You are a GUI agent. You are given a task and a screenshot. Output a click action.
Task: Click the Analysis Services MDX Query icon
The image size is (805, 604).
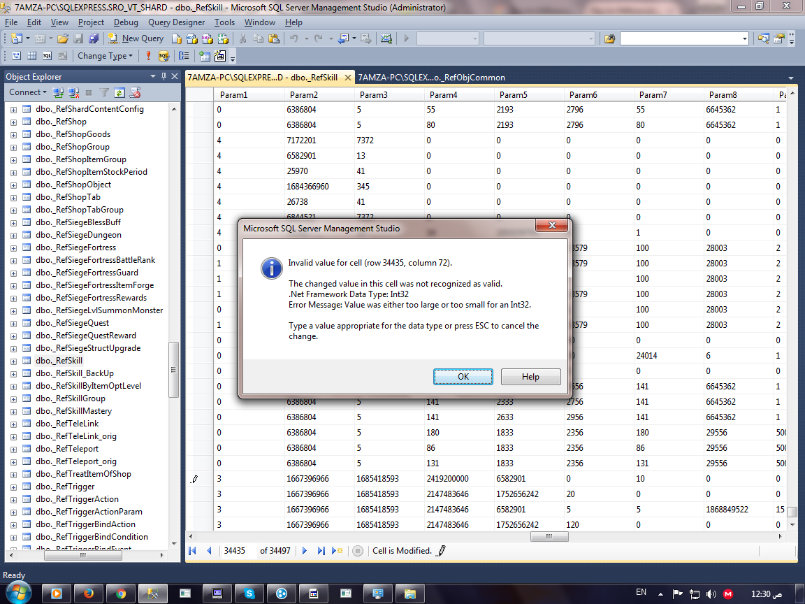click(x=192, y=38)
